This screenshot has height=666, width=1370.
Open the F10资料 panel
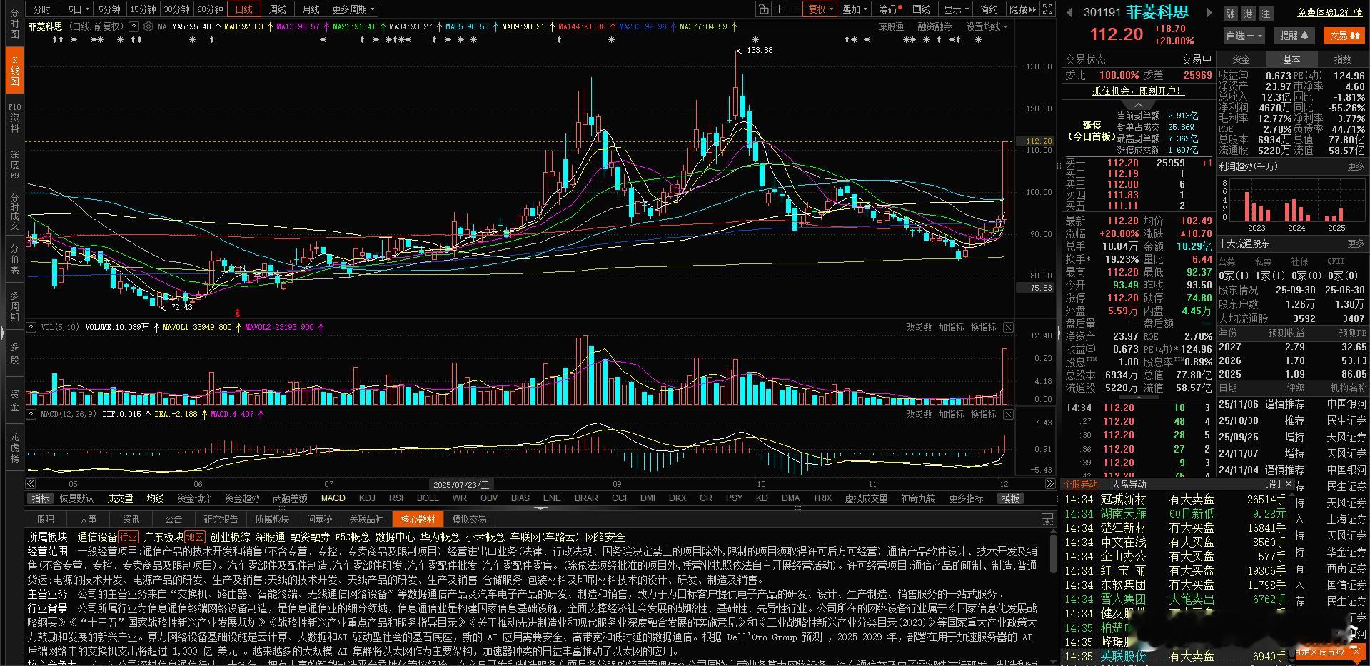click(14, 114)
